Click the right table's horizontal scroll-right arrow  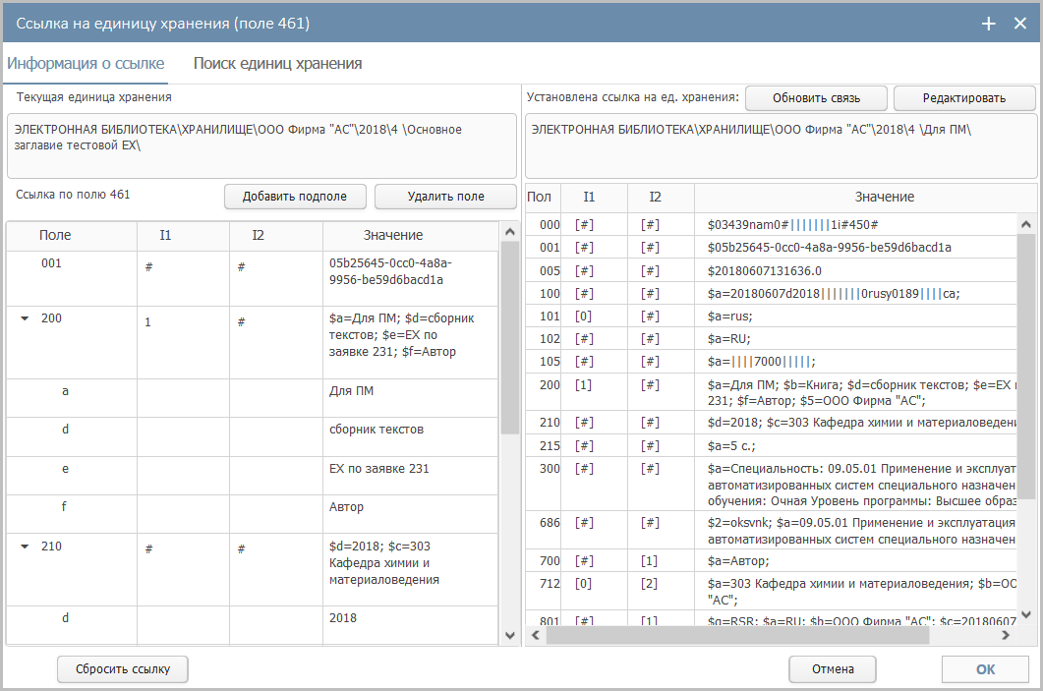click(1006, 636)
